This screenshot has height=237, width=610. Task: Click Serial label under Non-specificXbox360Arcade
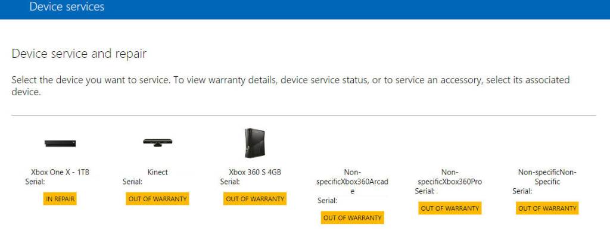pyautogui.click(x=328, y=201)
